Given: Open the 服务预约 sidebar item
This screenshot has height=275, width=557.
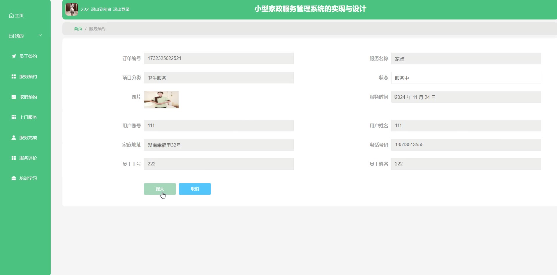Looking at the screenshot, I should click(28, 77).
